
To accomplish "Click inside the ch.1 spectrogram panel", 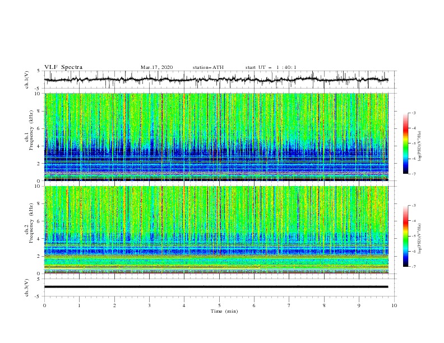I will [216, 137].
